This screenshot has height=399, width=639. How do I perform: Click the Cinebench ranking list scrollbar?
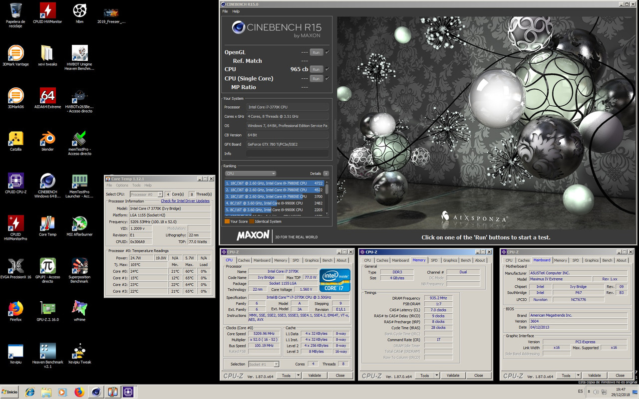pos(327,197)
